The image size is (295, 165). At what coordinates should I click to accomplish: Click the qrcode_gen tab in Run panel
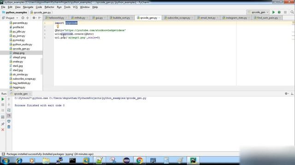[21, 93]
